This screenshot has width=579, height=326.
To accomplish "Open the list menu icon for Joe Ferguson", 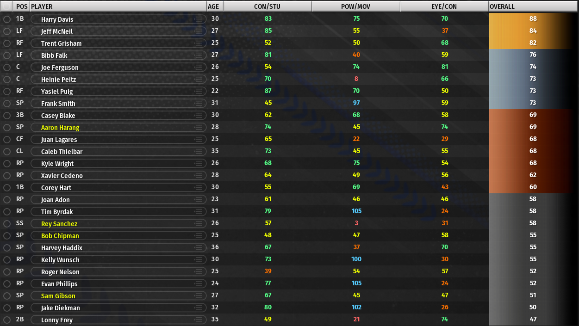I will (199, 67).
